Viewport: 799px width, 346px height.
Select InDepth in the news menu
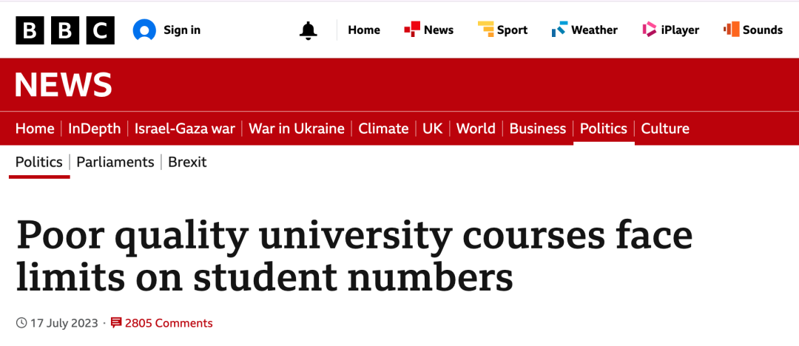coord(94,129)
